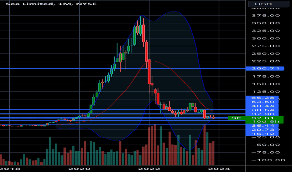The width and height of the screenshot is (292, 172).
Task: Click the -75.00 price axis label
Action: [266, 153]
